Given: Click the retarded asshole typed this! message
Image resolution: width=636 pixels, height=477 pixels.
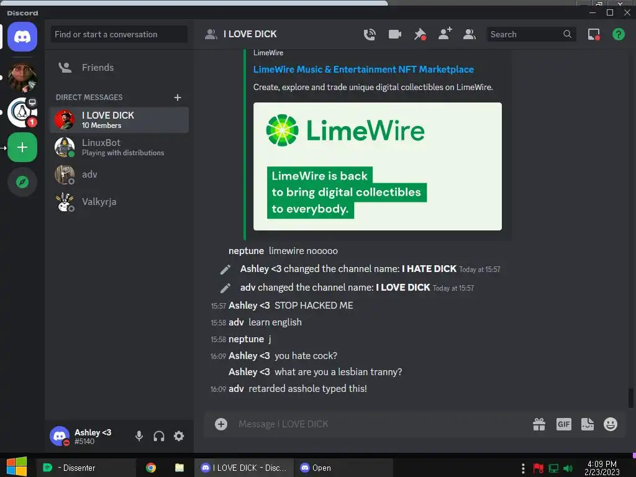Looking at the screenshot, I should point(308,389).
